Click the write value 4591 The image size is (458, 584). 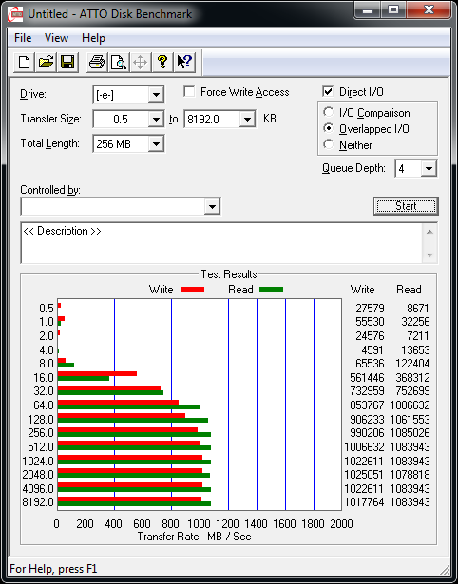pyautogui.click(x=372, y=350)
